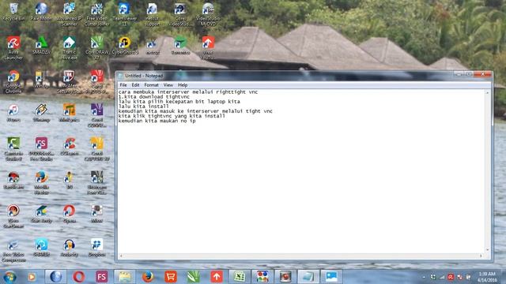Open Opera desktop shortcut
This screenshot has height=284, width=506.
click(x=69, y=214)
